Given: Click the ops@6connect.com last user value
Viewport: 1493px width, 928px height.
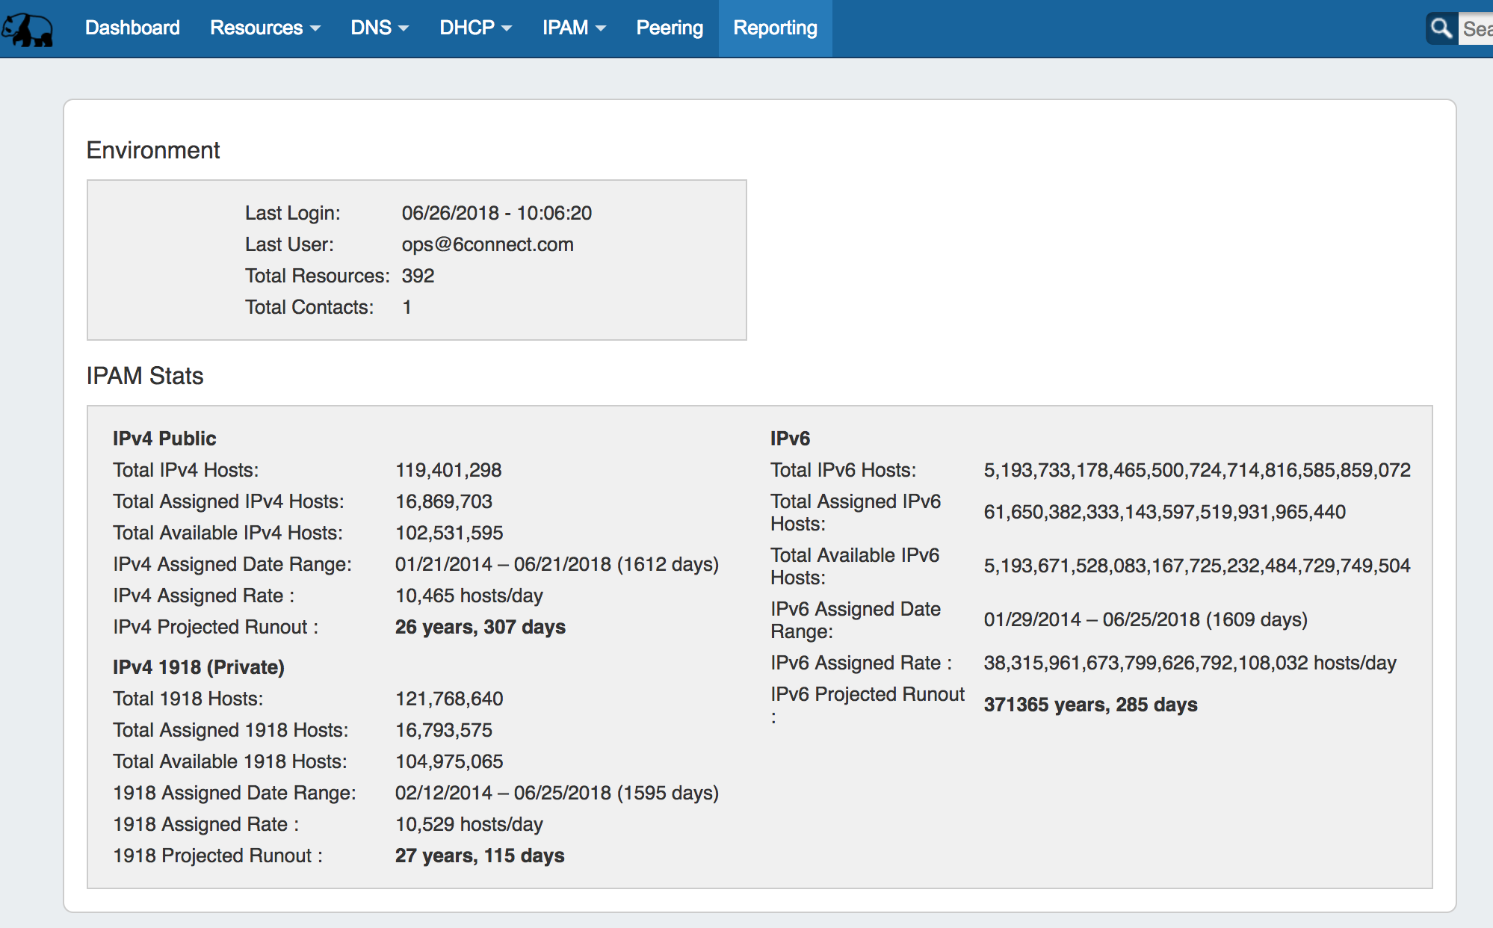Looking at the screenshot, I should pos(487,244).
